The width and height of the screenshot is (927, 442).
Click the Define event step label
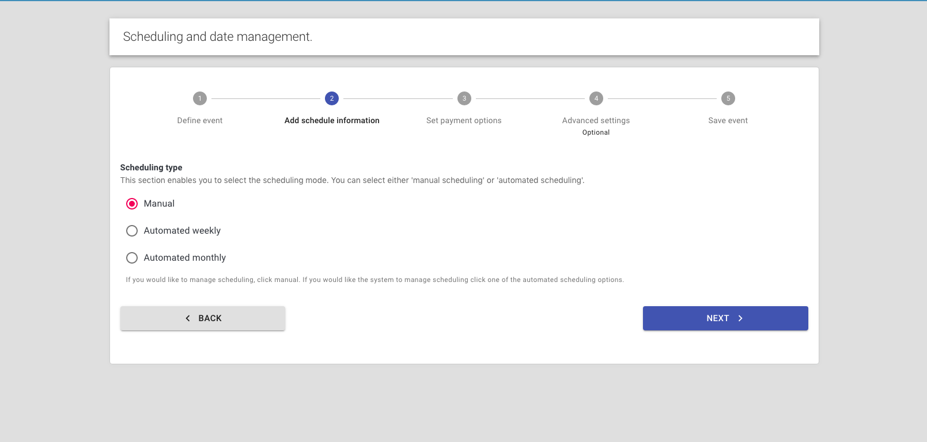(x=200, y=120)
